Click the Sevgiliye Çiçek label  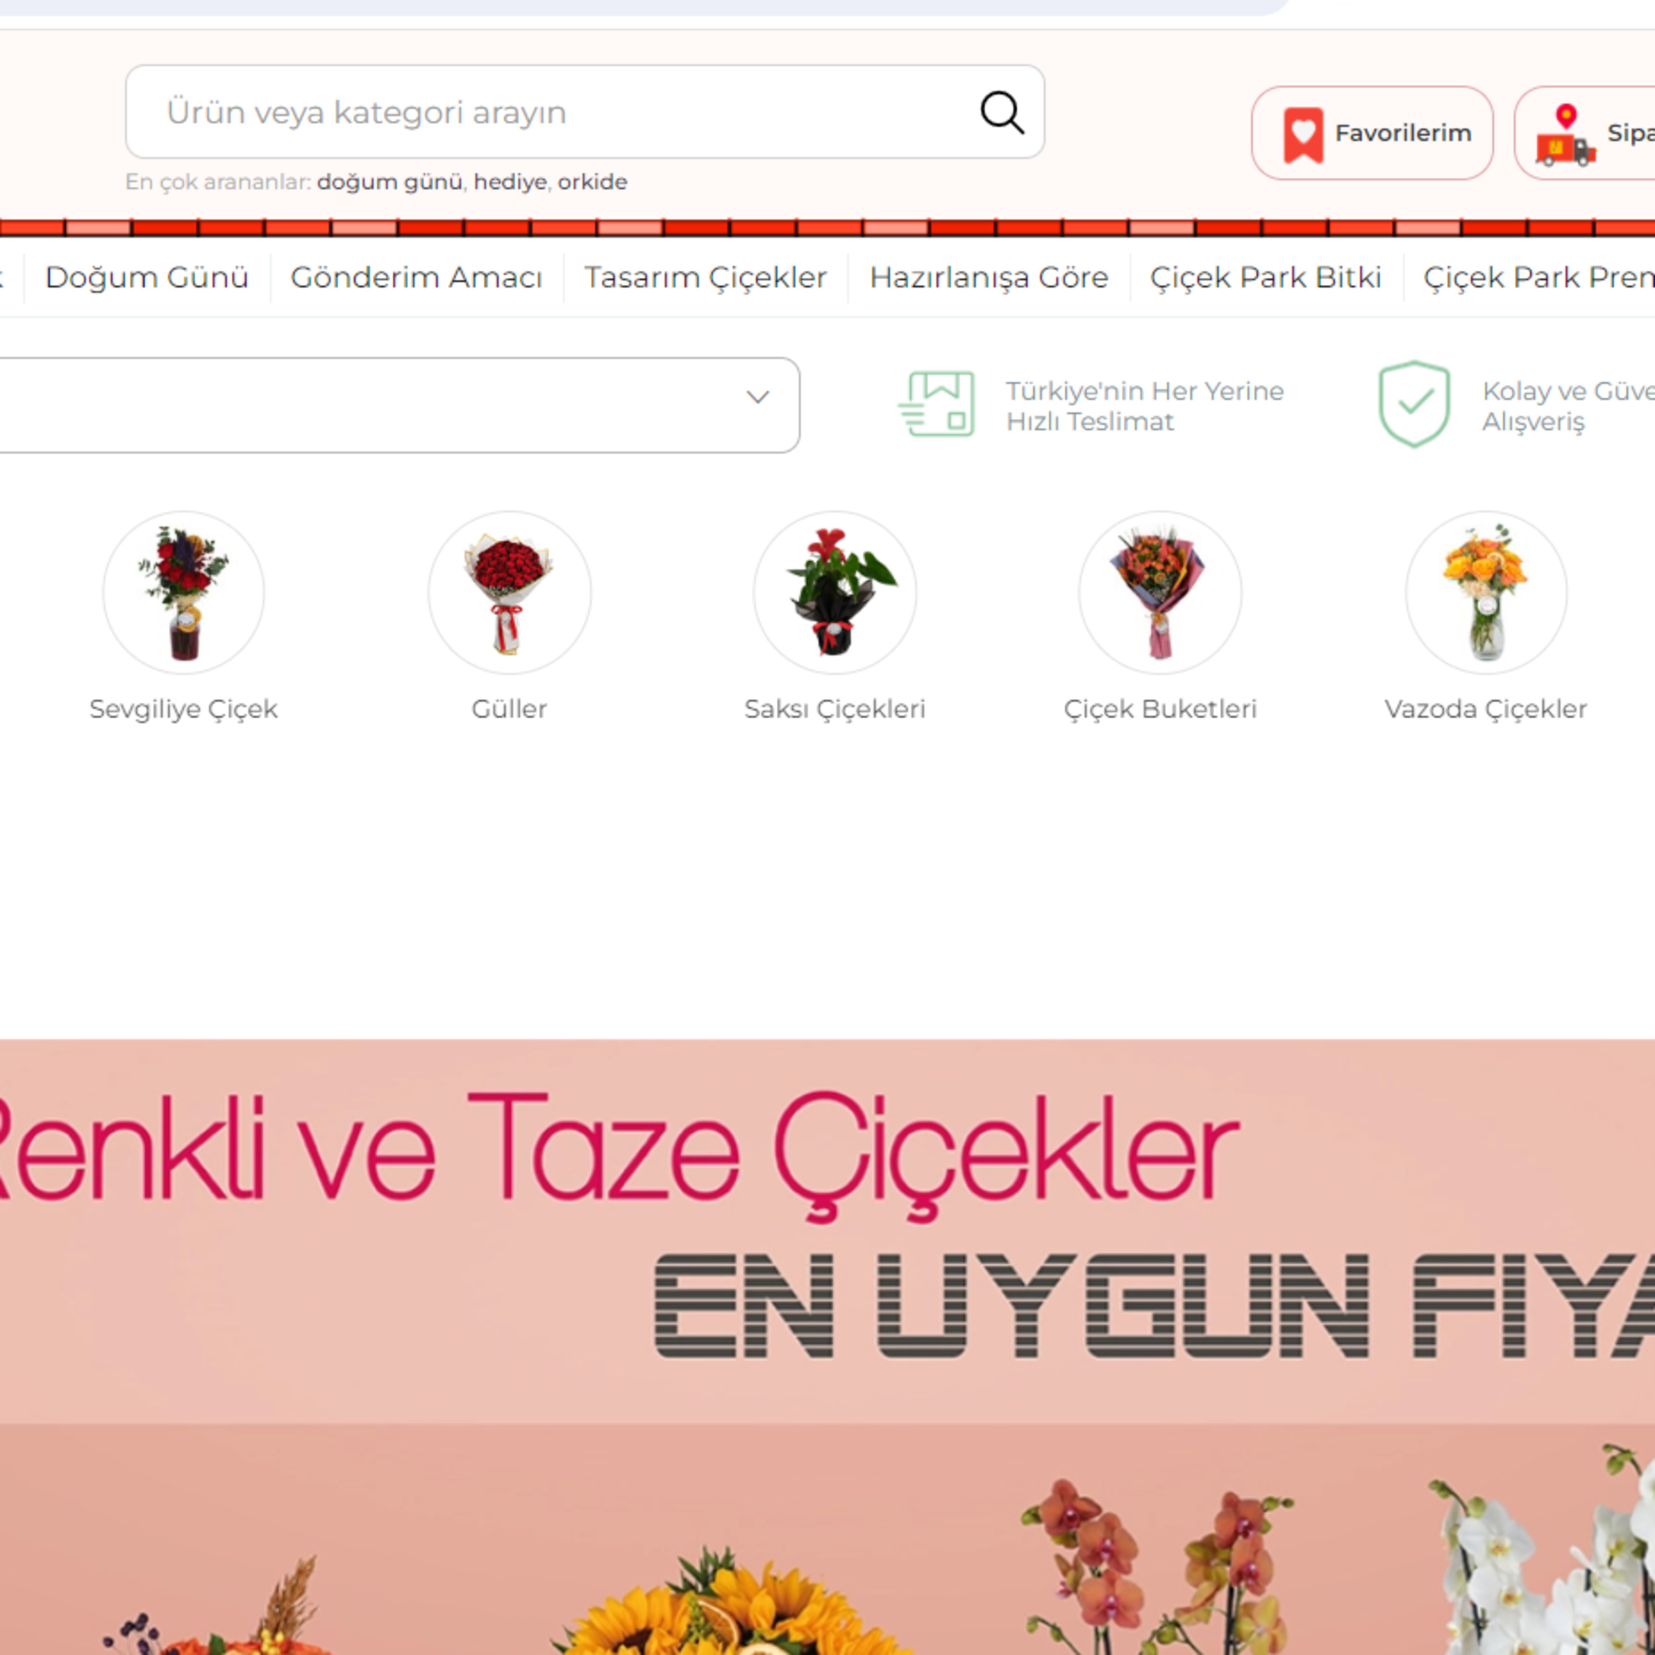[x=183, y=709]
